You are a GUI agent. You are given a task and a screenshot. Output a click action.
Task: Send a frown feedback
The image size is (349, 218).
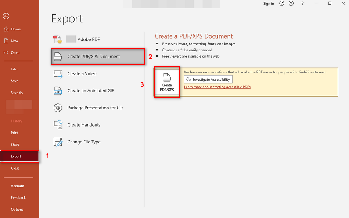[x=291, y=3]
